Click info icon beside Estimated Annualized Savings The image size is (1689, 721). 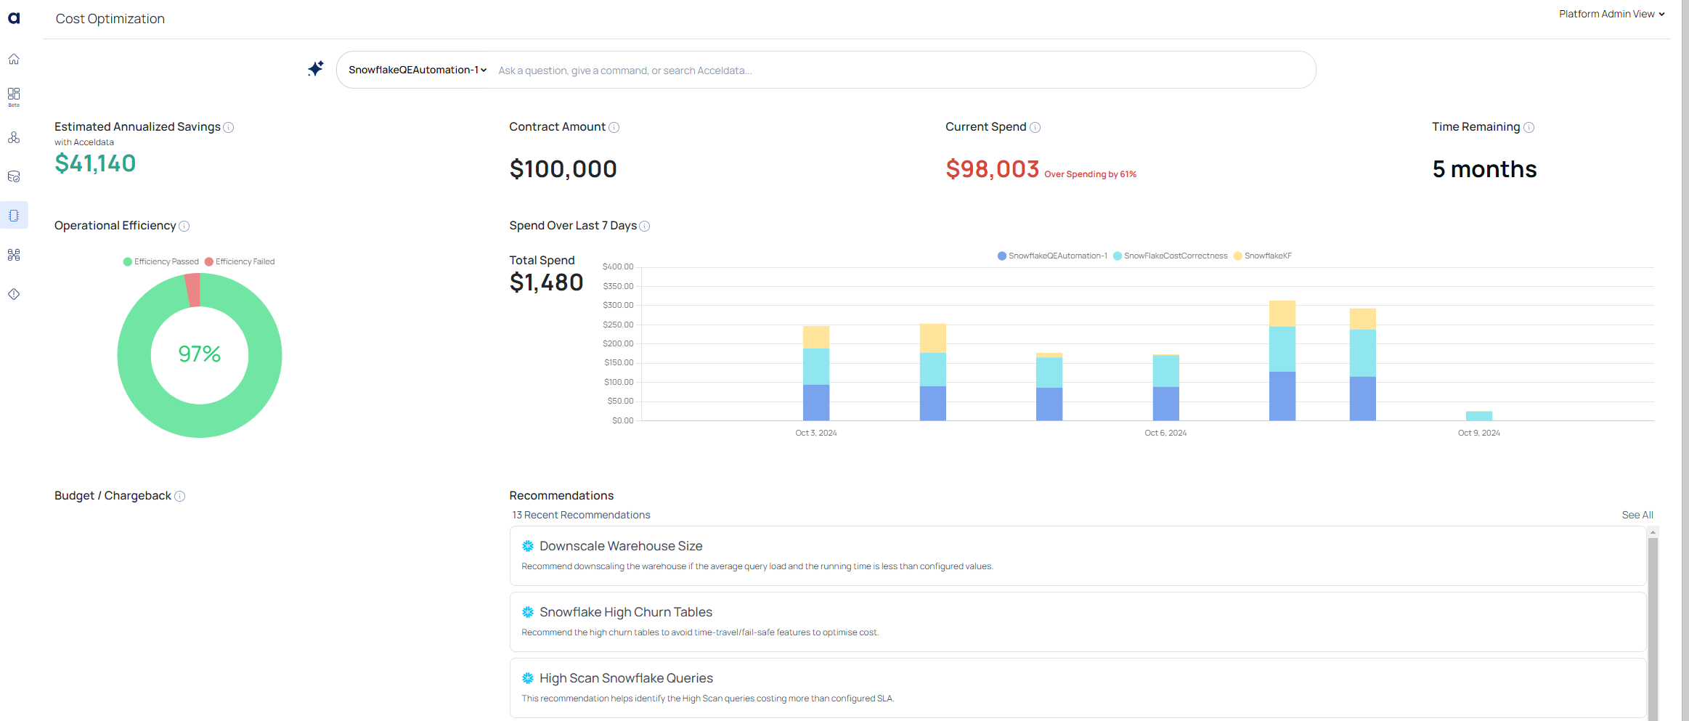(x=229, y=128)
